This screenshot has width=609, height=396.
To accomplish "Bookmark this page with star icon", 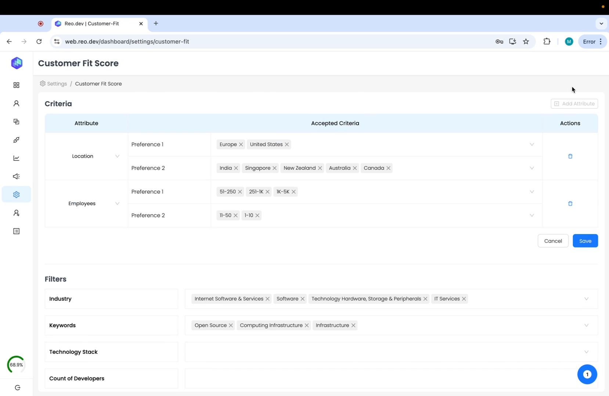I will pos(526,42).
